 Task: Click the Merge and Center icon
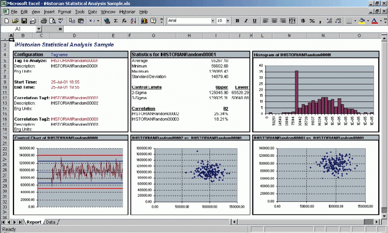[x=292, y=21]
